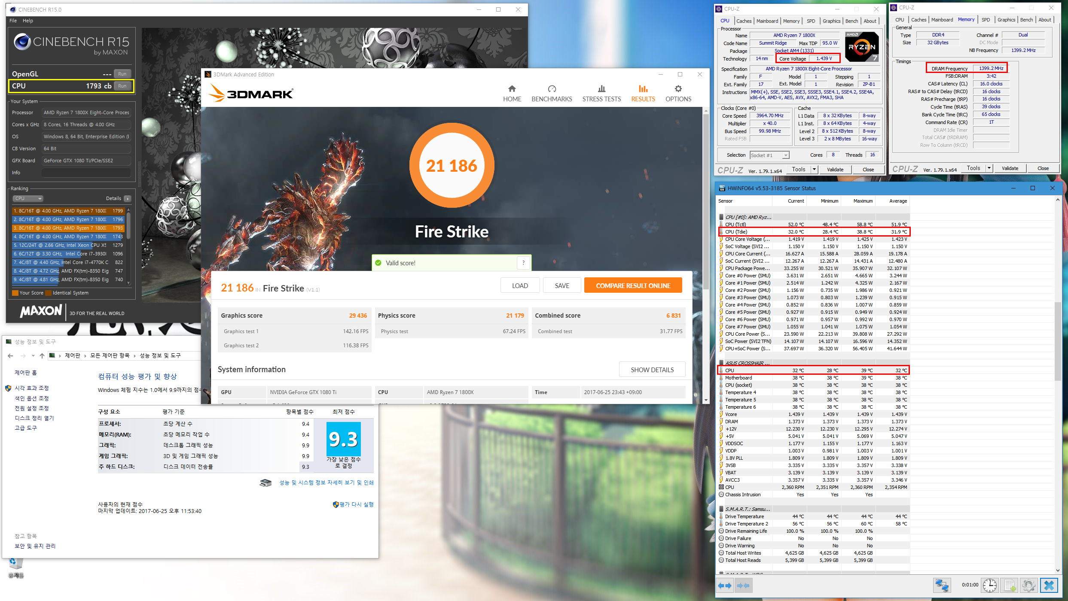
Task: Open the 디스크 정리 열기 link
Action: (34, 418)
